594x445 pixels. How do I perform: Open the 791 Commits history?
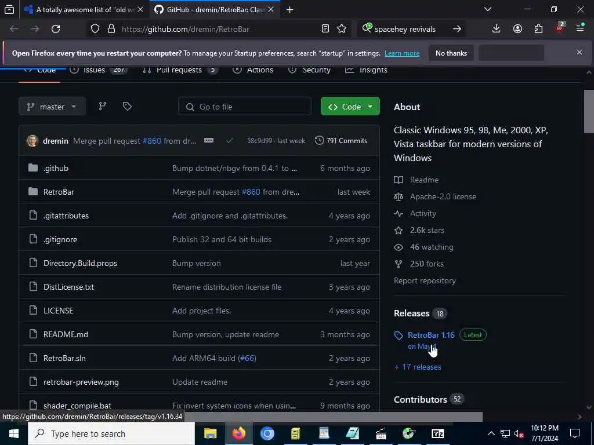pos(341,140)
